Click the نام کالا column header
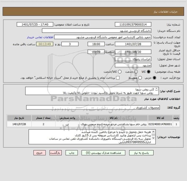This screenshot has width=187, height=181. [x=114, y=118]
